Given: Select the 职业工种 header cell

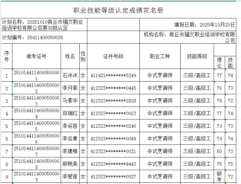Looking at the screenshot, I should [x=160, y=56].
